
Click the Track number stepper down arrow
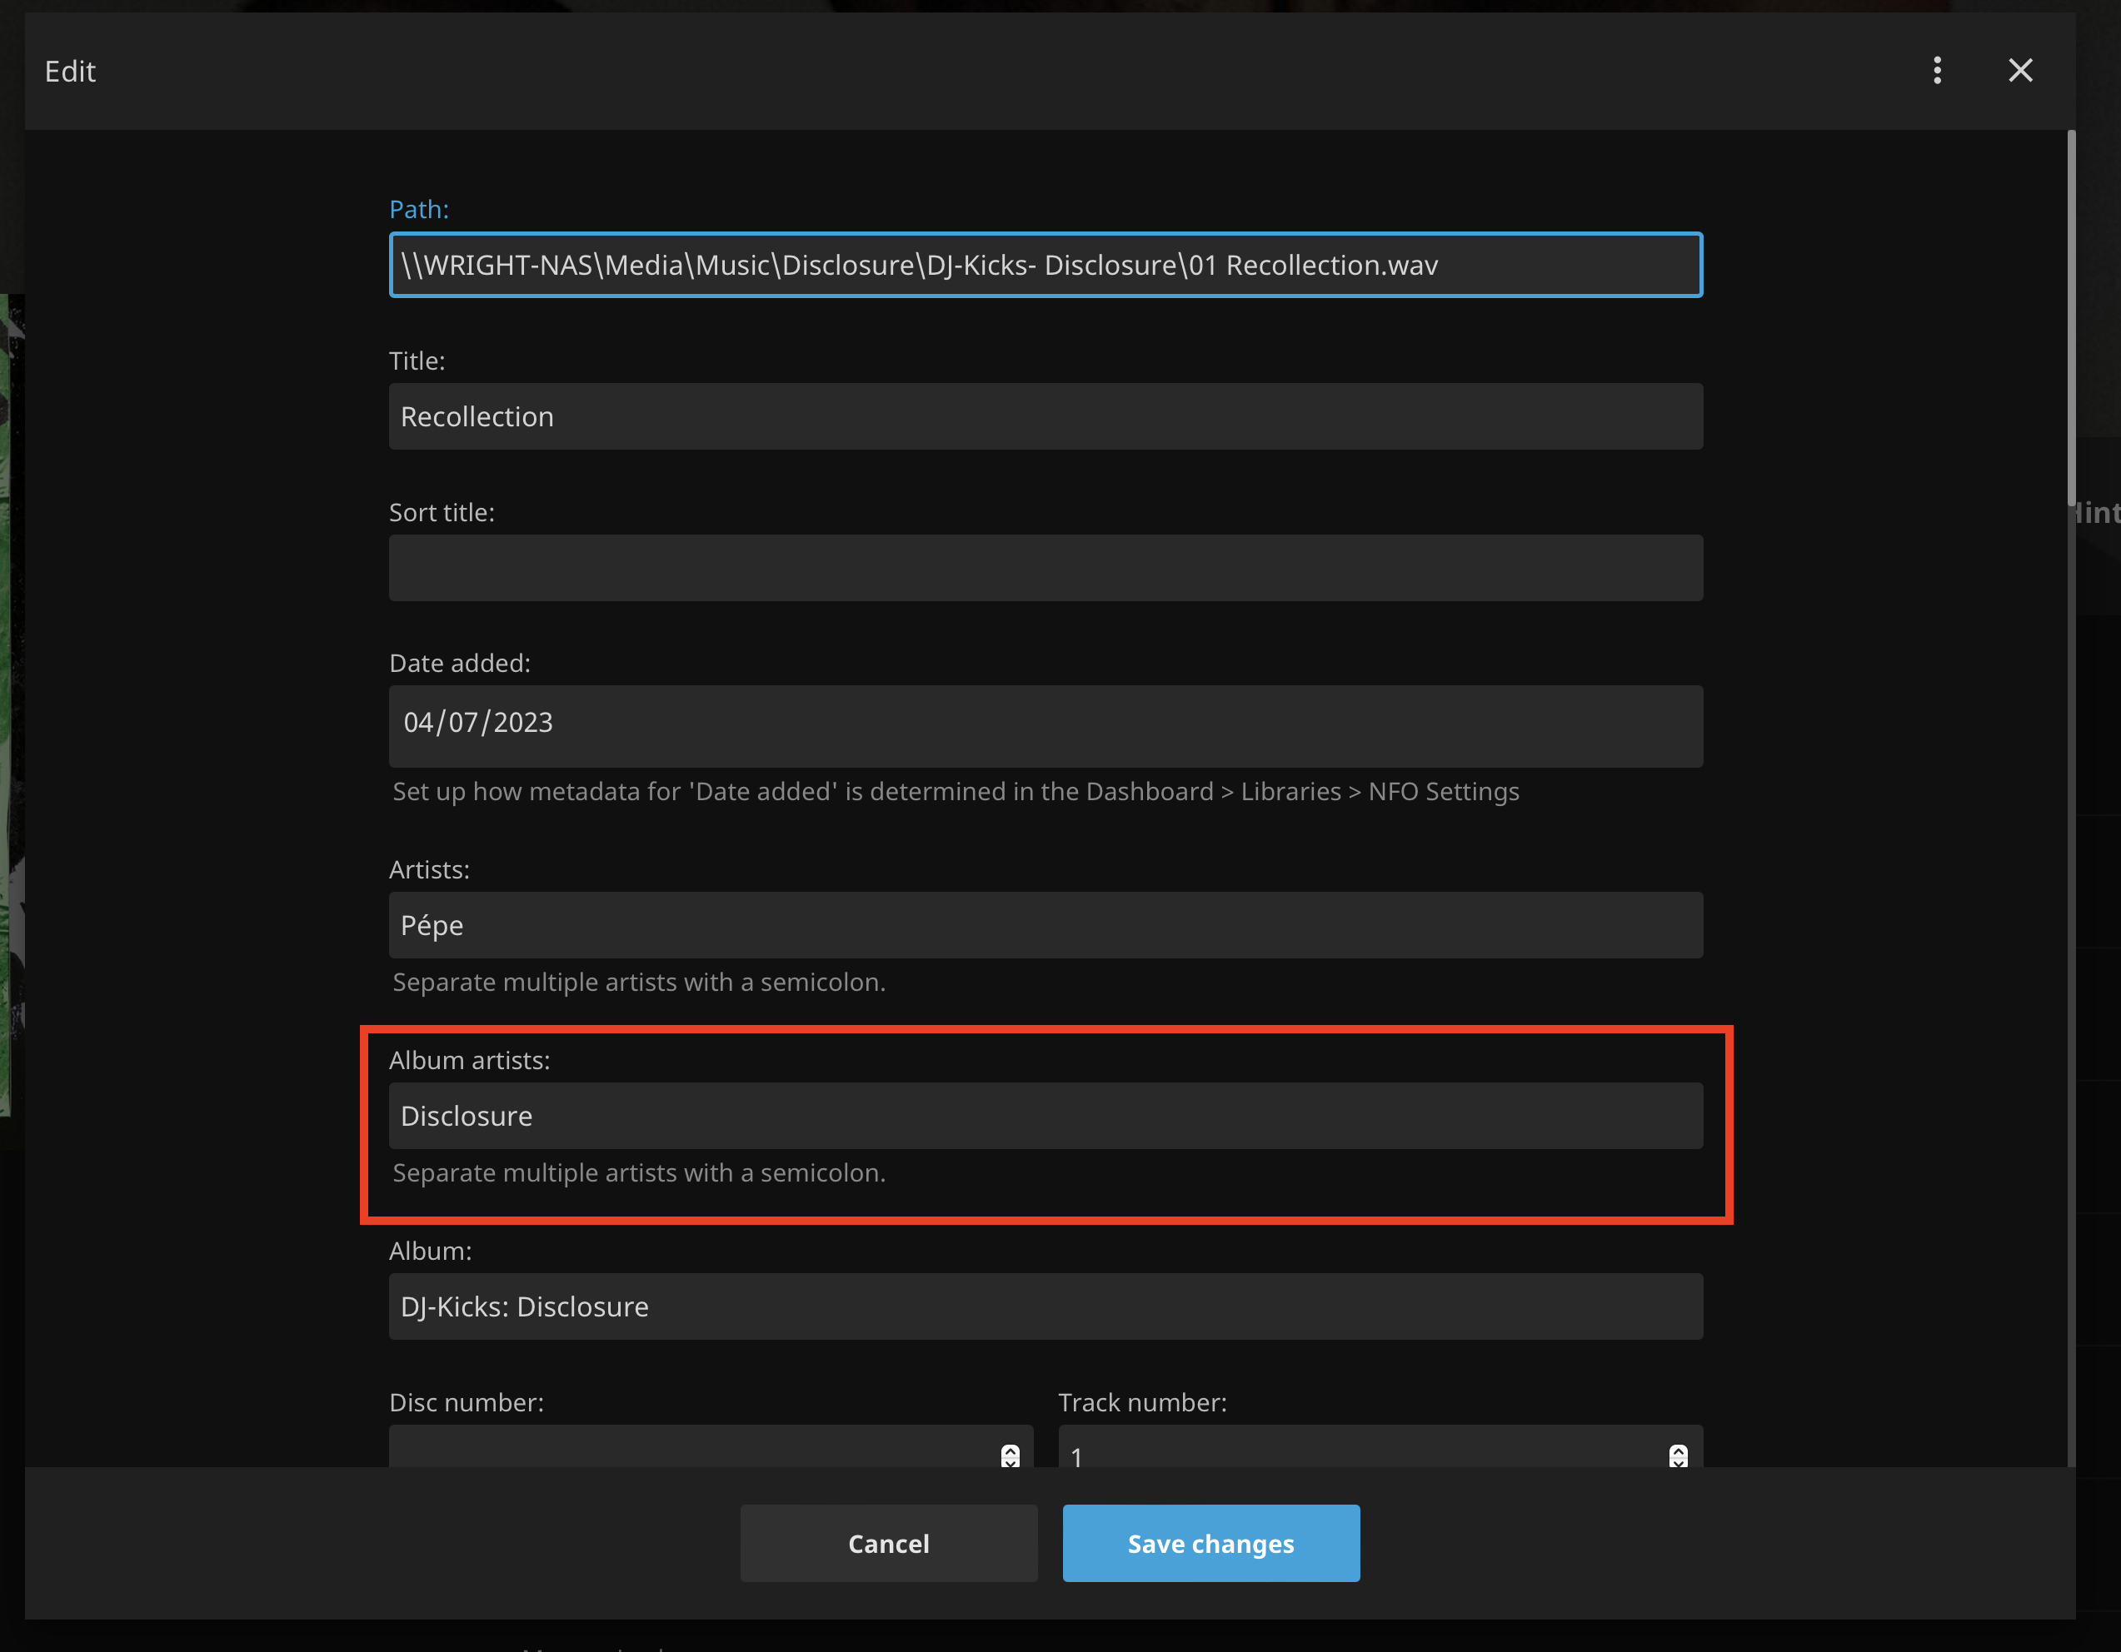click(x=1678, y=1462)
